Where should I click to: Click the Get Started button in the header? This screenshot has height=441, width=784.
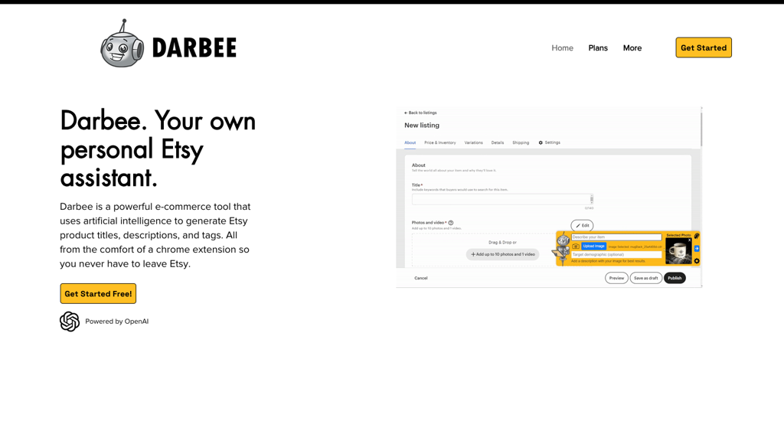(703, 47)
